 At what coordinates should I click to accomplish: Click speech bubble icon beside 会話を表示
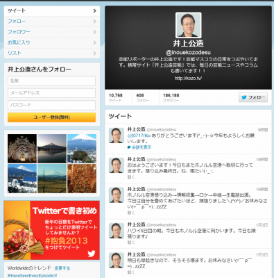(129, 147)
